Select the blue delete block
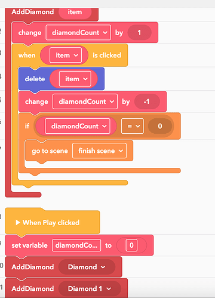Viewport: 215px width, 298px height. (x=35, y=79)
